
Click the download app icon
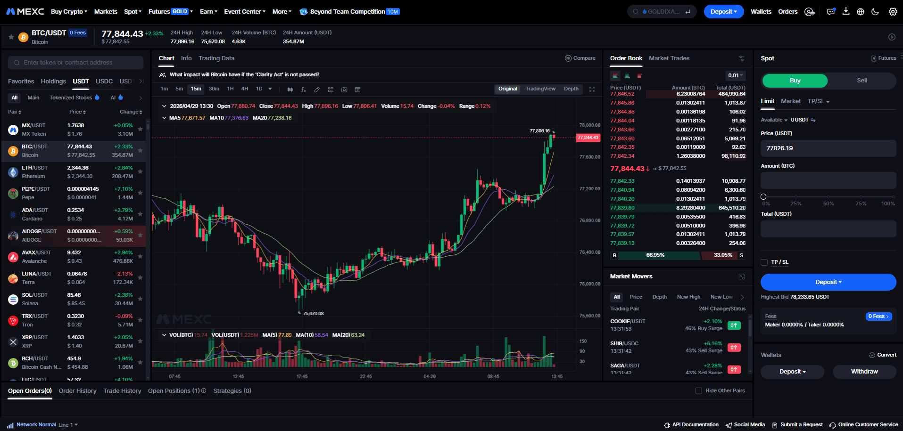(846, 11)
